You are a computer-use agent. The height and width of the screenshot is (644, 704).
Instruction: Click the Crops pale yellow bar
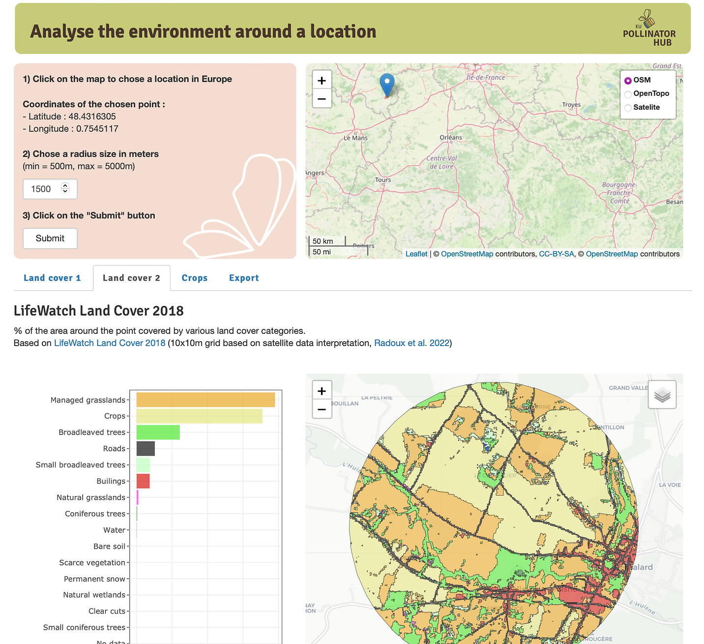coord(200,416)
